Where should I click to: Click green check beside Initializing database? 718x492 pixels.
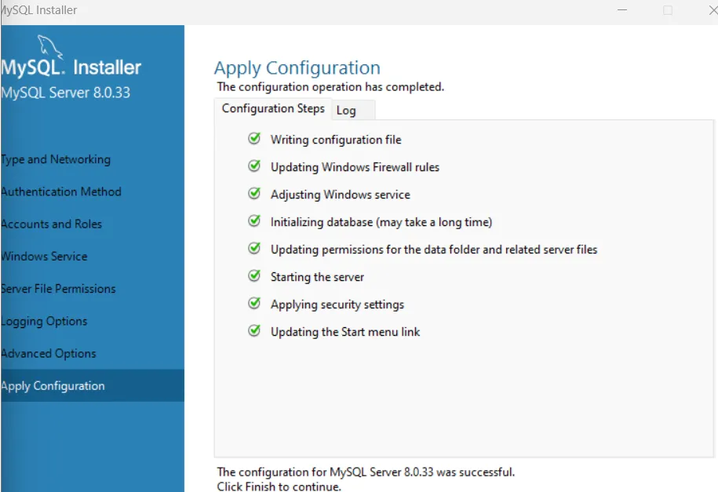point(254,220)
